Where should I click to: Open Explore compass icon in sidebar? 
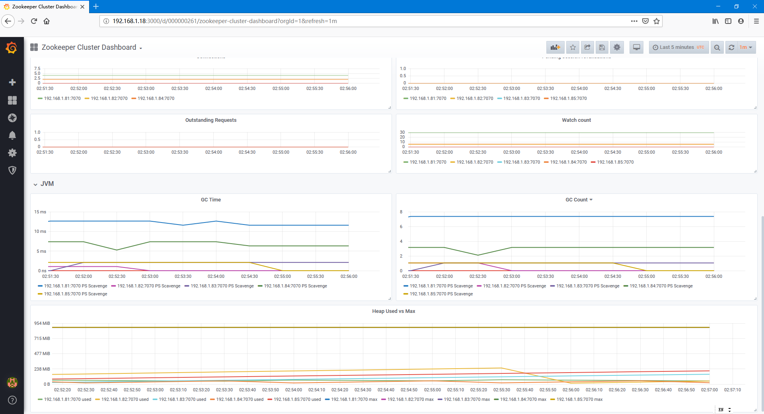[12, 118]
